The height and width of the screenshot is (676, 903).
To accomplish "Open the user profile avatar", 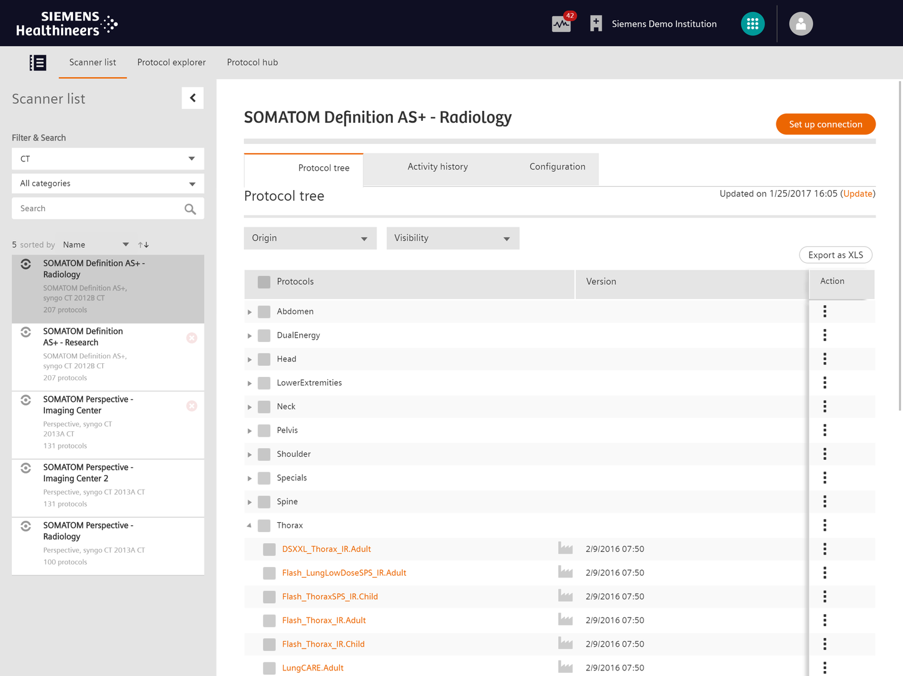I will [x=801, y=24].
